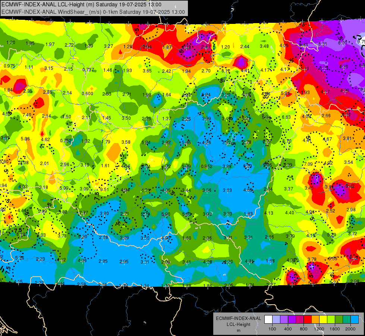Click the wind shear value 0.975
The height and width of the screenshot is (336, 365).
10,66
